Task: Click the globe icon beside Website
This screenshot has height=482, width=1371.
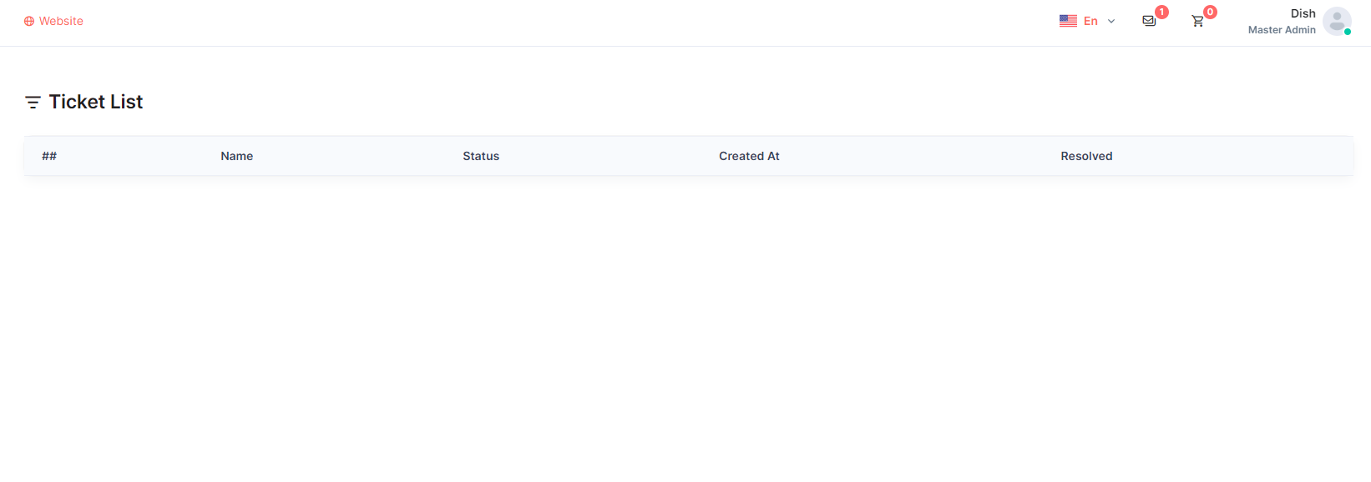Action: (x=29, y=22)
